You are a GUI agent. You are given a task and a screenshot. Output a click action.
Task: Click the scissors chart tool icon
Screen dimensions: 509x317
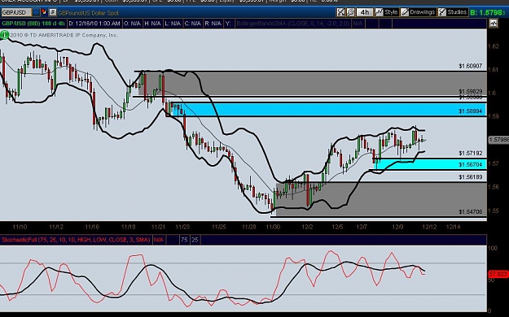340,12
